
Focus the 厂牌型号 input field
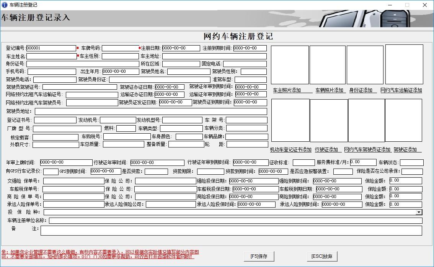67,129
